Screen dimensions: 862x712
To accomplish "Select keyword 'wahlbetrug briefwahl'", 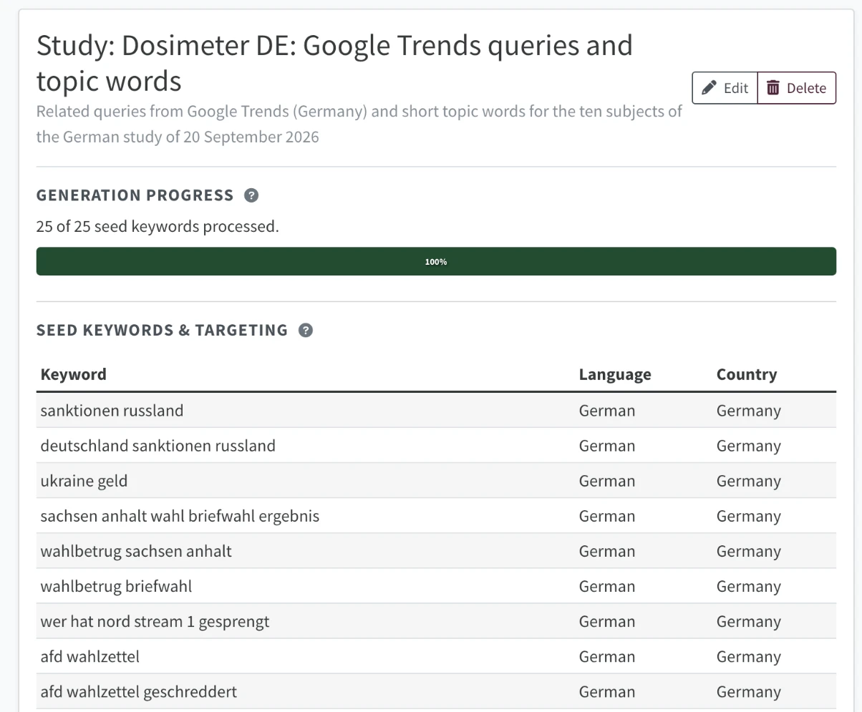I will pyautogui.click(x=116, y=586).
